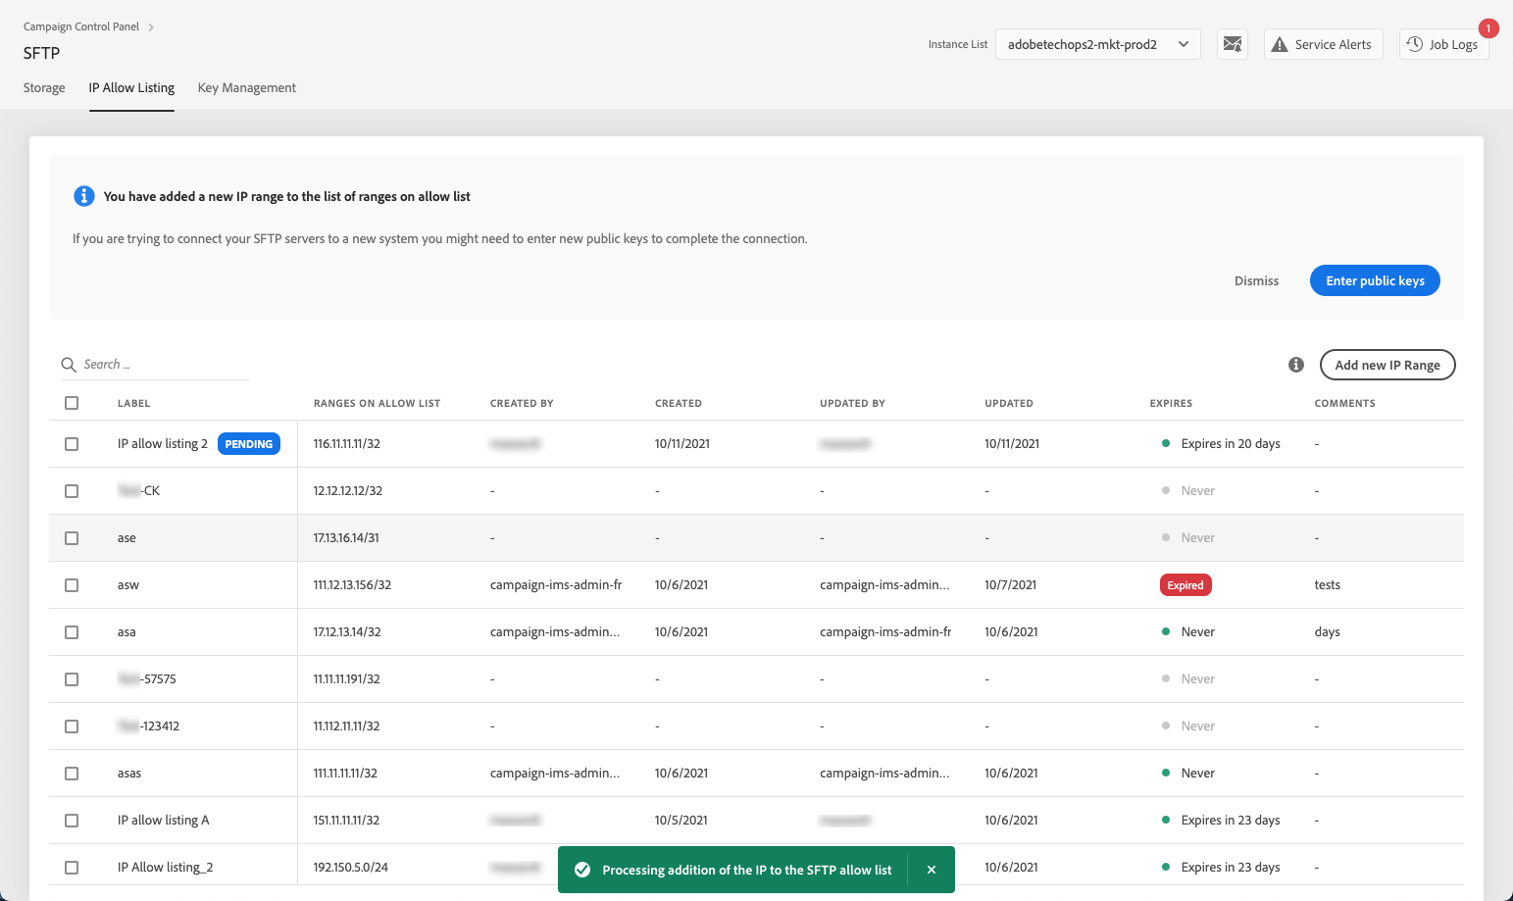Viewport: 1513px width, 901px height.
Task: Click the range 11.112.11.11/32
Action: point(347,726)
